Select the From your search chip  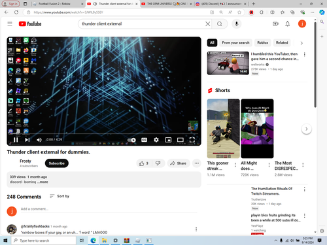(235, 42)
